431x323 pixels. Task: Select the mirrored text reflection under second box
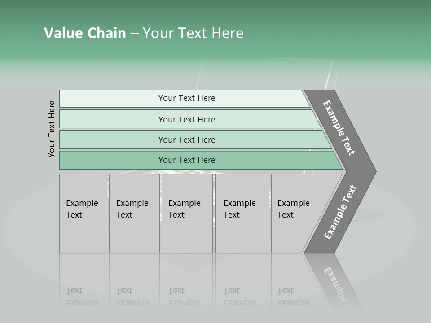pos(132,297)
